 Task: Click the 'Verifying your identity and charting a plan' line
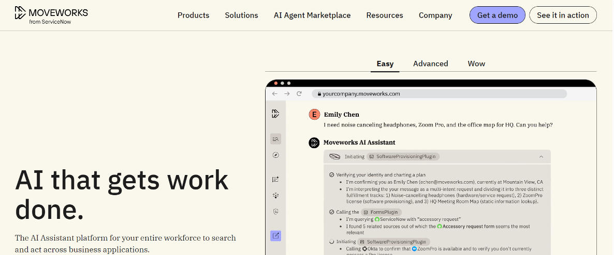[x=381, y=175]
